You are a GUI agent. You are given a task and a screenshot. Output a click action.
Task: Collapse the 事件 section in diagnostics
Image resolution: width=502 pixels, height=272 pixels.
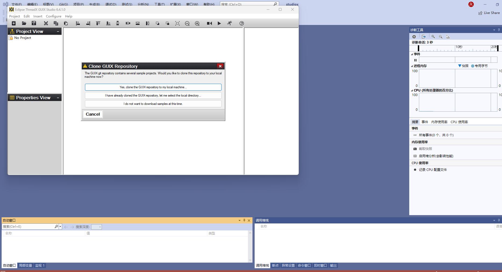coord(412,54)
